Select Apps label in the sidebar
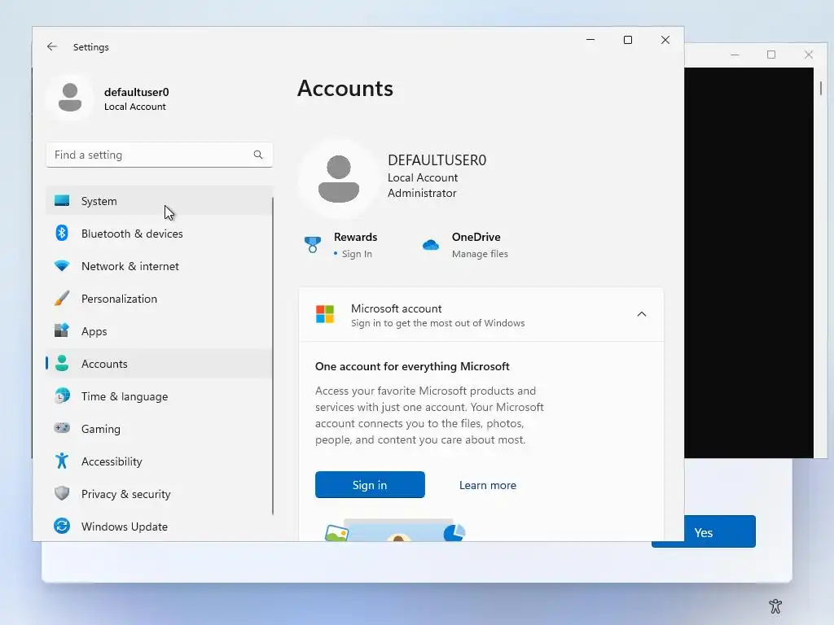834x625 pixels. coord(94,331)
